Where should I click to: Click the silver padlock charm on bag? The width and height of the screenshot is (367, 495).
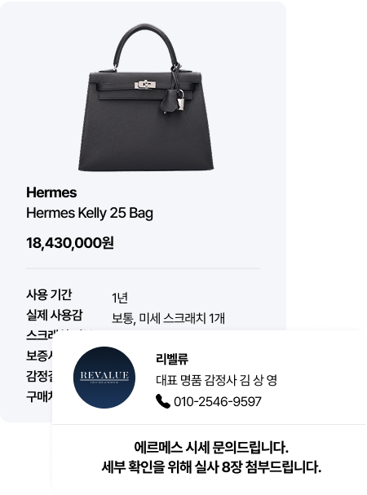179,100
